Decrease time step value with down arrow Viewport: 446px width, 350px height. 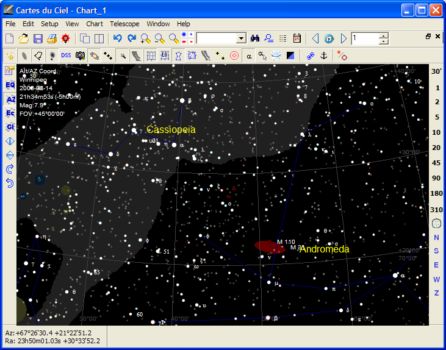pyautogui.click(x=383, y=41)
